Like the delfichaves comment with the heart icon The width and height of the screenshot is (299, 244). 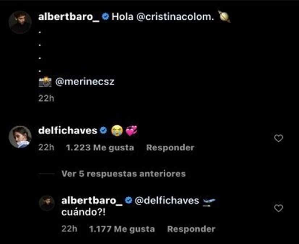click(279, 138)
